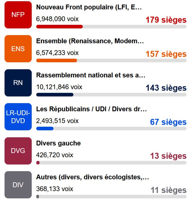Open Nouveau Front populaire heading
The image size is (193, 202).
click(89, 7)
